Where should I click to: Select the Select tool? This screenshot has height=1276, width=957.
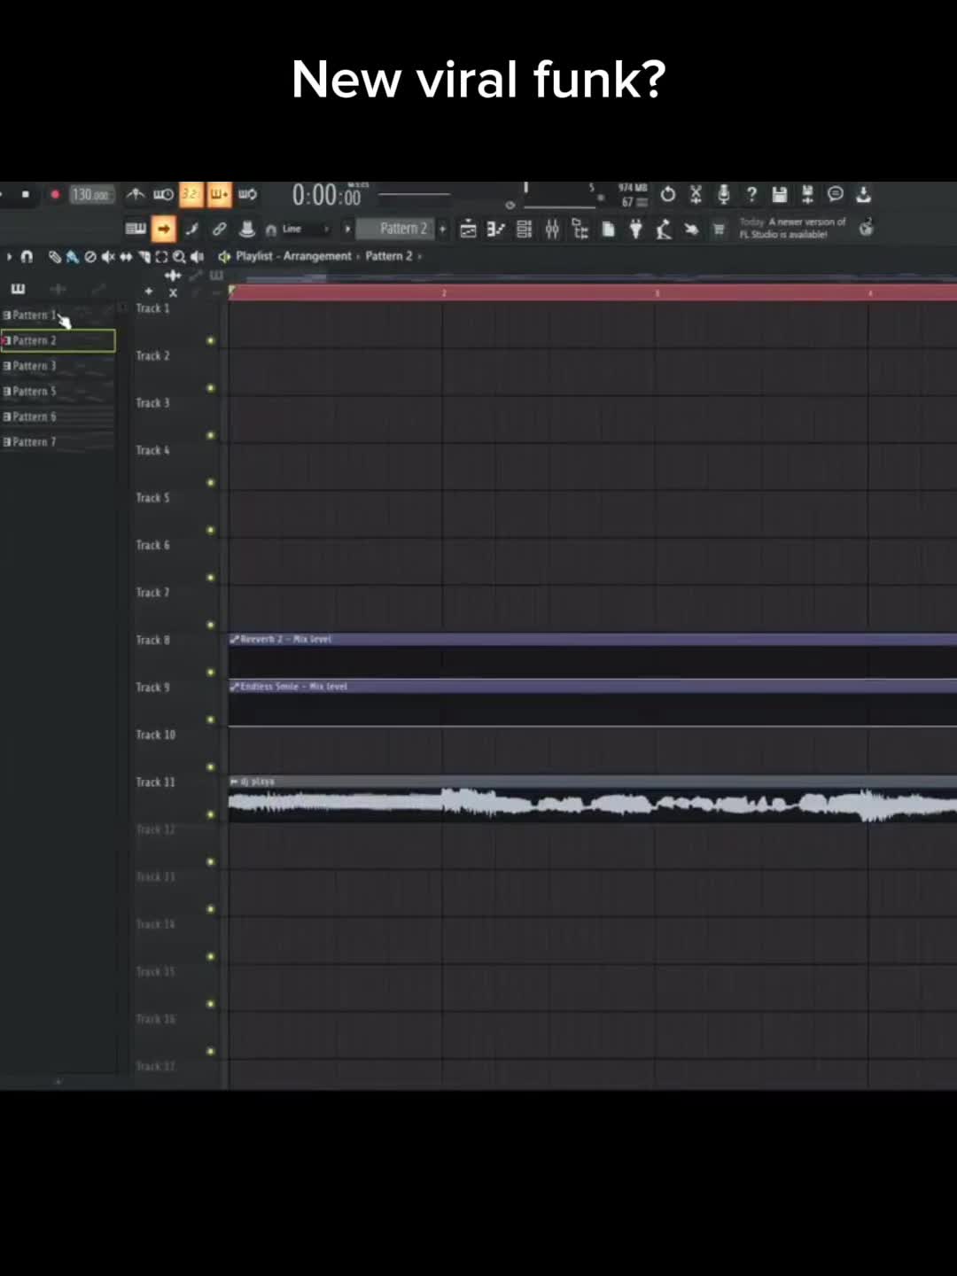(x=161, y=256)
